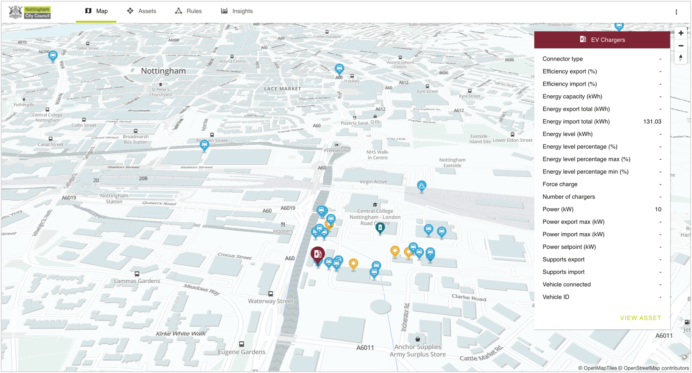Click the Energy level percentage (%) row

pyautogui.click(x=602, y=147)
